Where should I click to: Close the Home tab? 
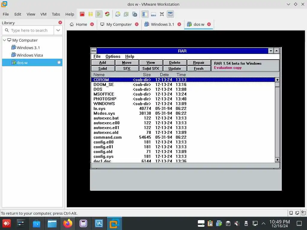[x=92, y=24]
